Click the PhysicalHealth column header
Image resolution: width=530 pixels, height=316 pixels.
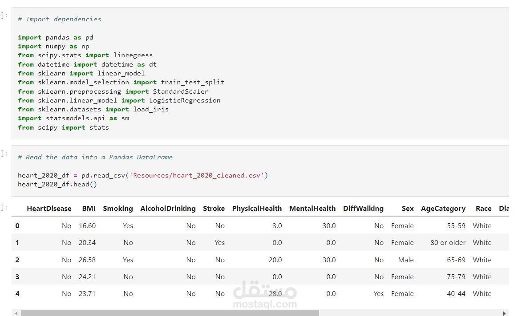(x=257, y=209)
